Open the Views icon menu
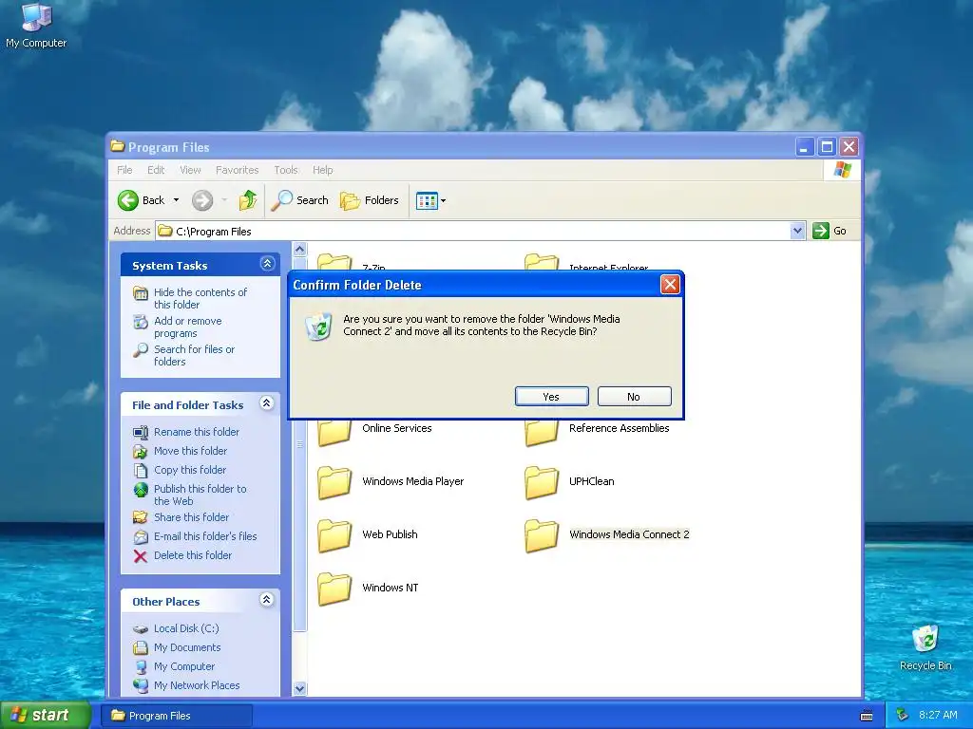This screenshot has width=973, height=729. [430, 201]
